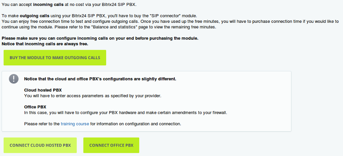
Task: Select the Connect Cloud Hosted PBX button
Action: coord(40,145)
